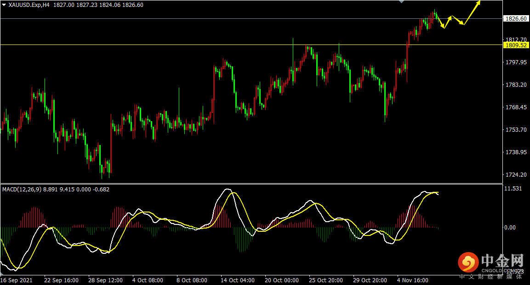Viewport: 530px width, 285px height.
Task: Click the 1753.70 price axis value
Action: click(x=516, y=130)
